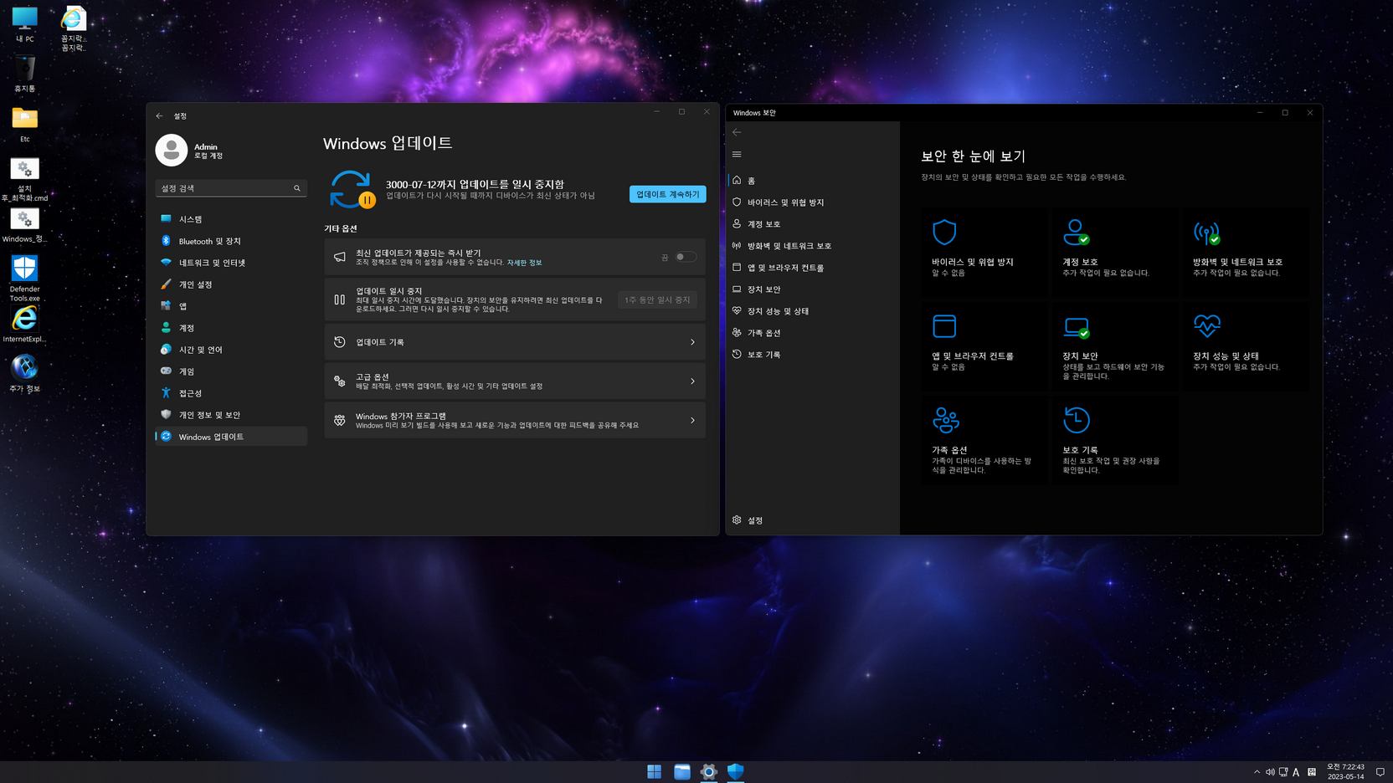
Task: Select 홈 in Windows Security navigation
Action: click(x=812, y=181)
